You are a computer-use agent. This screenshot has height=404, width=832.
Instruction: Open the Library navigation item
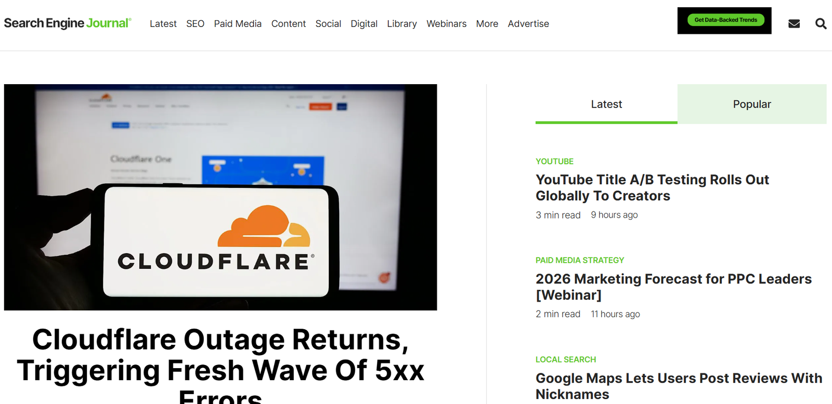tap(402, 24)
